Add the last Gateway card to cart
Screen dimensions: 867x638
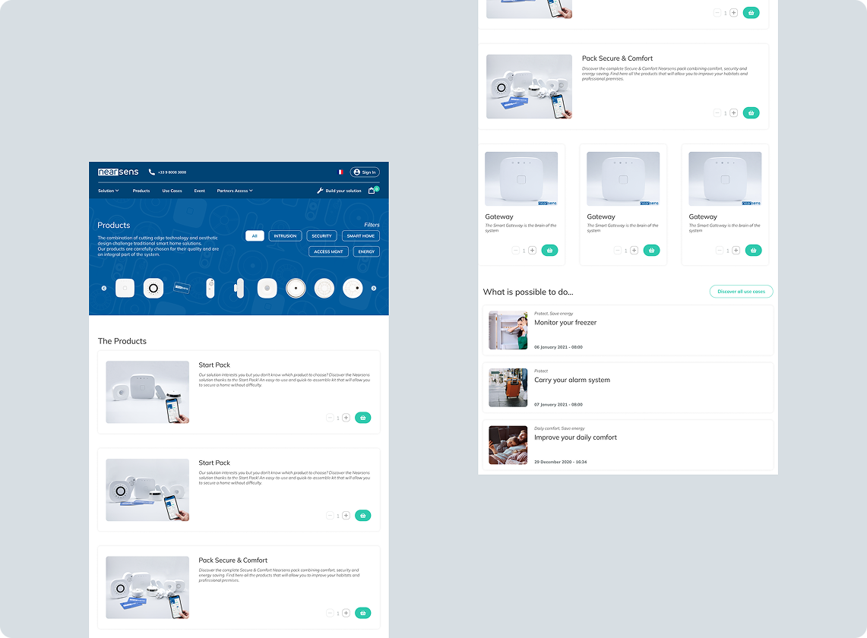[754, 251]
